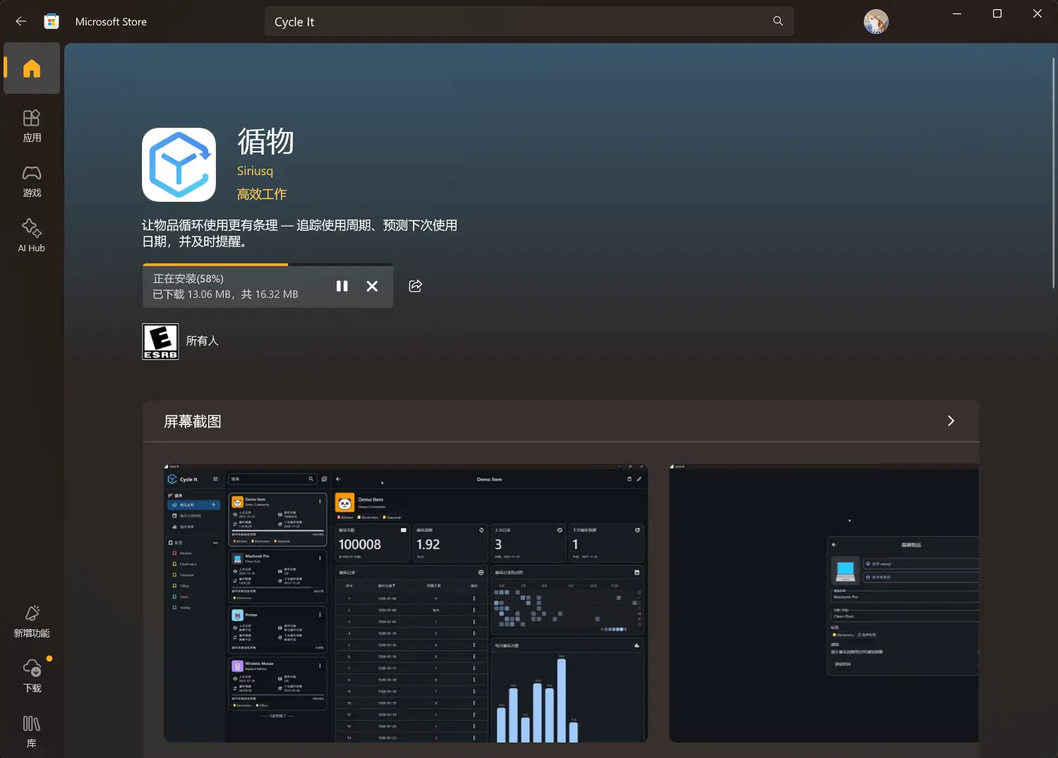Cancel the 循物 installation
The image size is (1058, 758).
pyautogui.click(x=372, y=286)
